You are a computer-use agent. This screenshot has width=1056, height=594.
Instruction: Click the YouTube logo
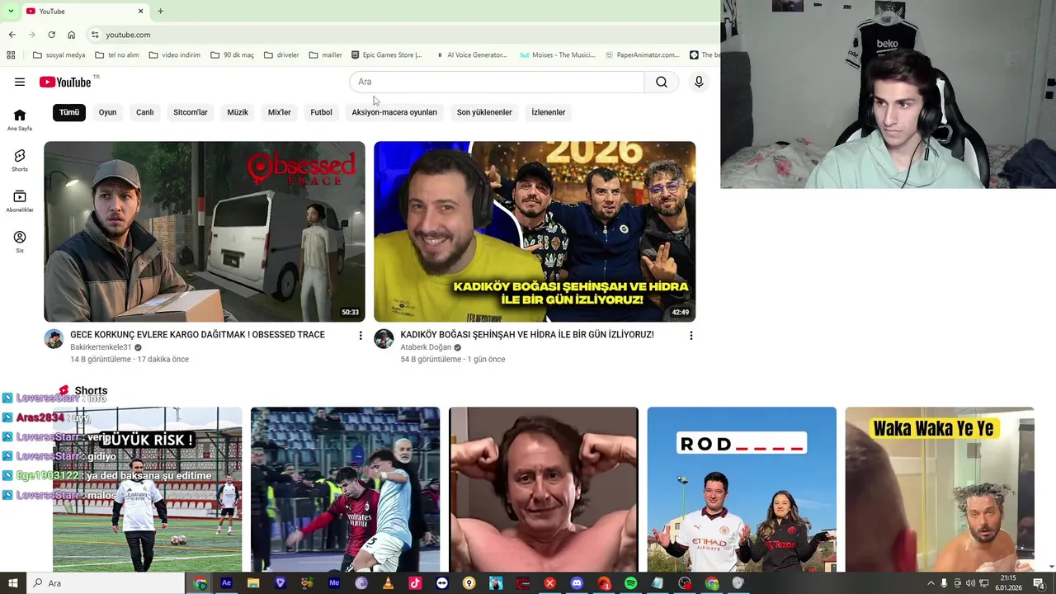point(65,82)
